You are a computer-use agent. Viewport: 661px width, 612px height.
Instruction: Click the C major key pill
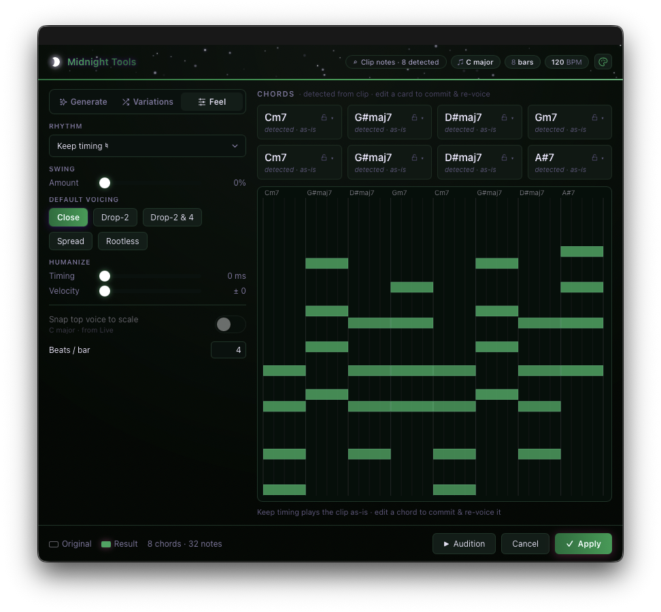[x=475, y=62]
